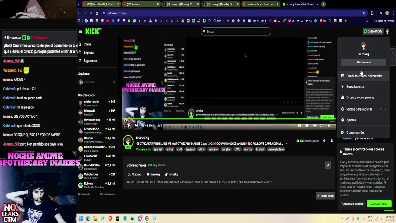The image size is (396, 223).
Task: Open the player settings gear
Action: pyautogui.click(x=329, y=125)
